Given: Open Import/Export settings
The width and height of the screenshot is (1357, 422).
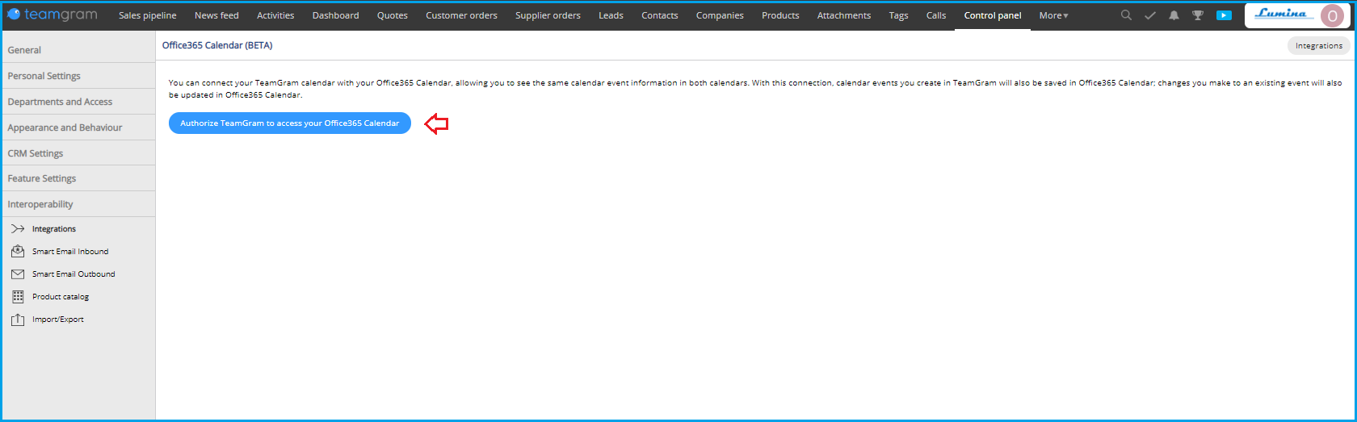Looking at the screenshot, I should coord(58,320).
